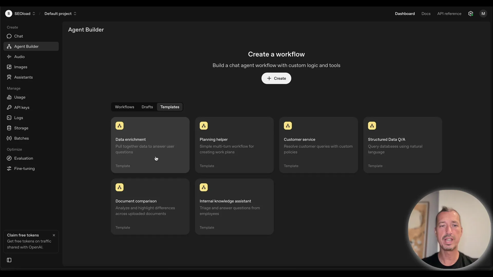Image resolution: width=493 pixels, height=277 pixels.
Task: Go to the Assistants panel
Action: pyautogui.click(x=24, y=77)
